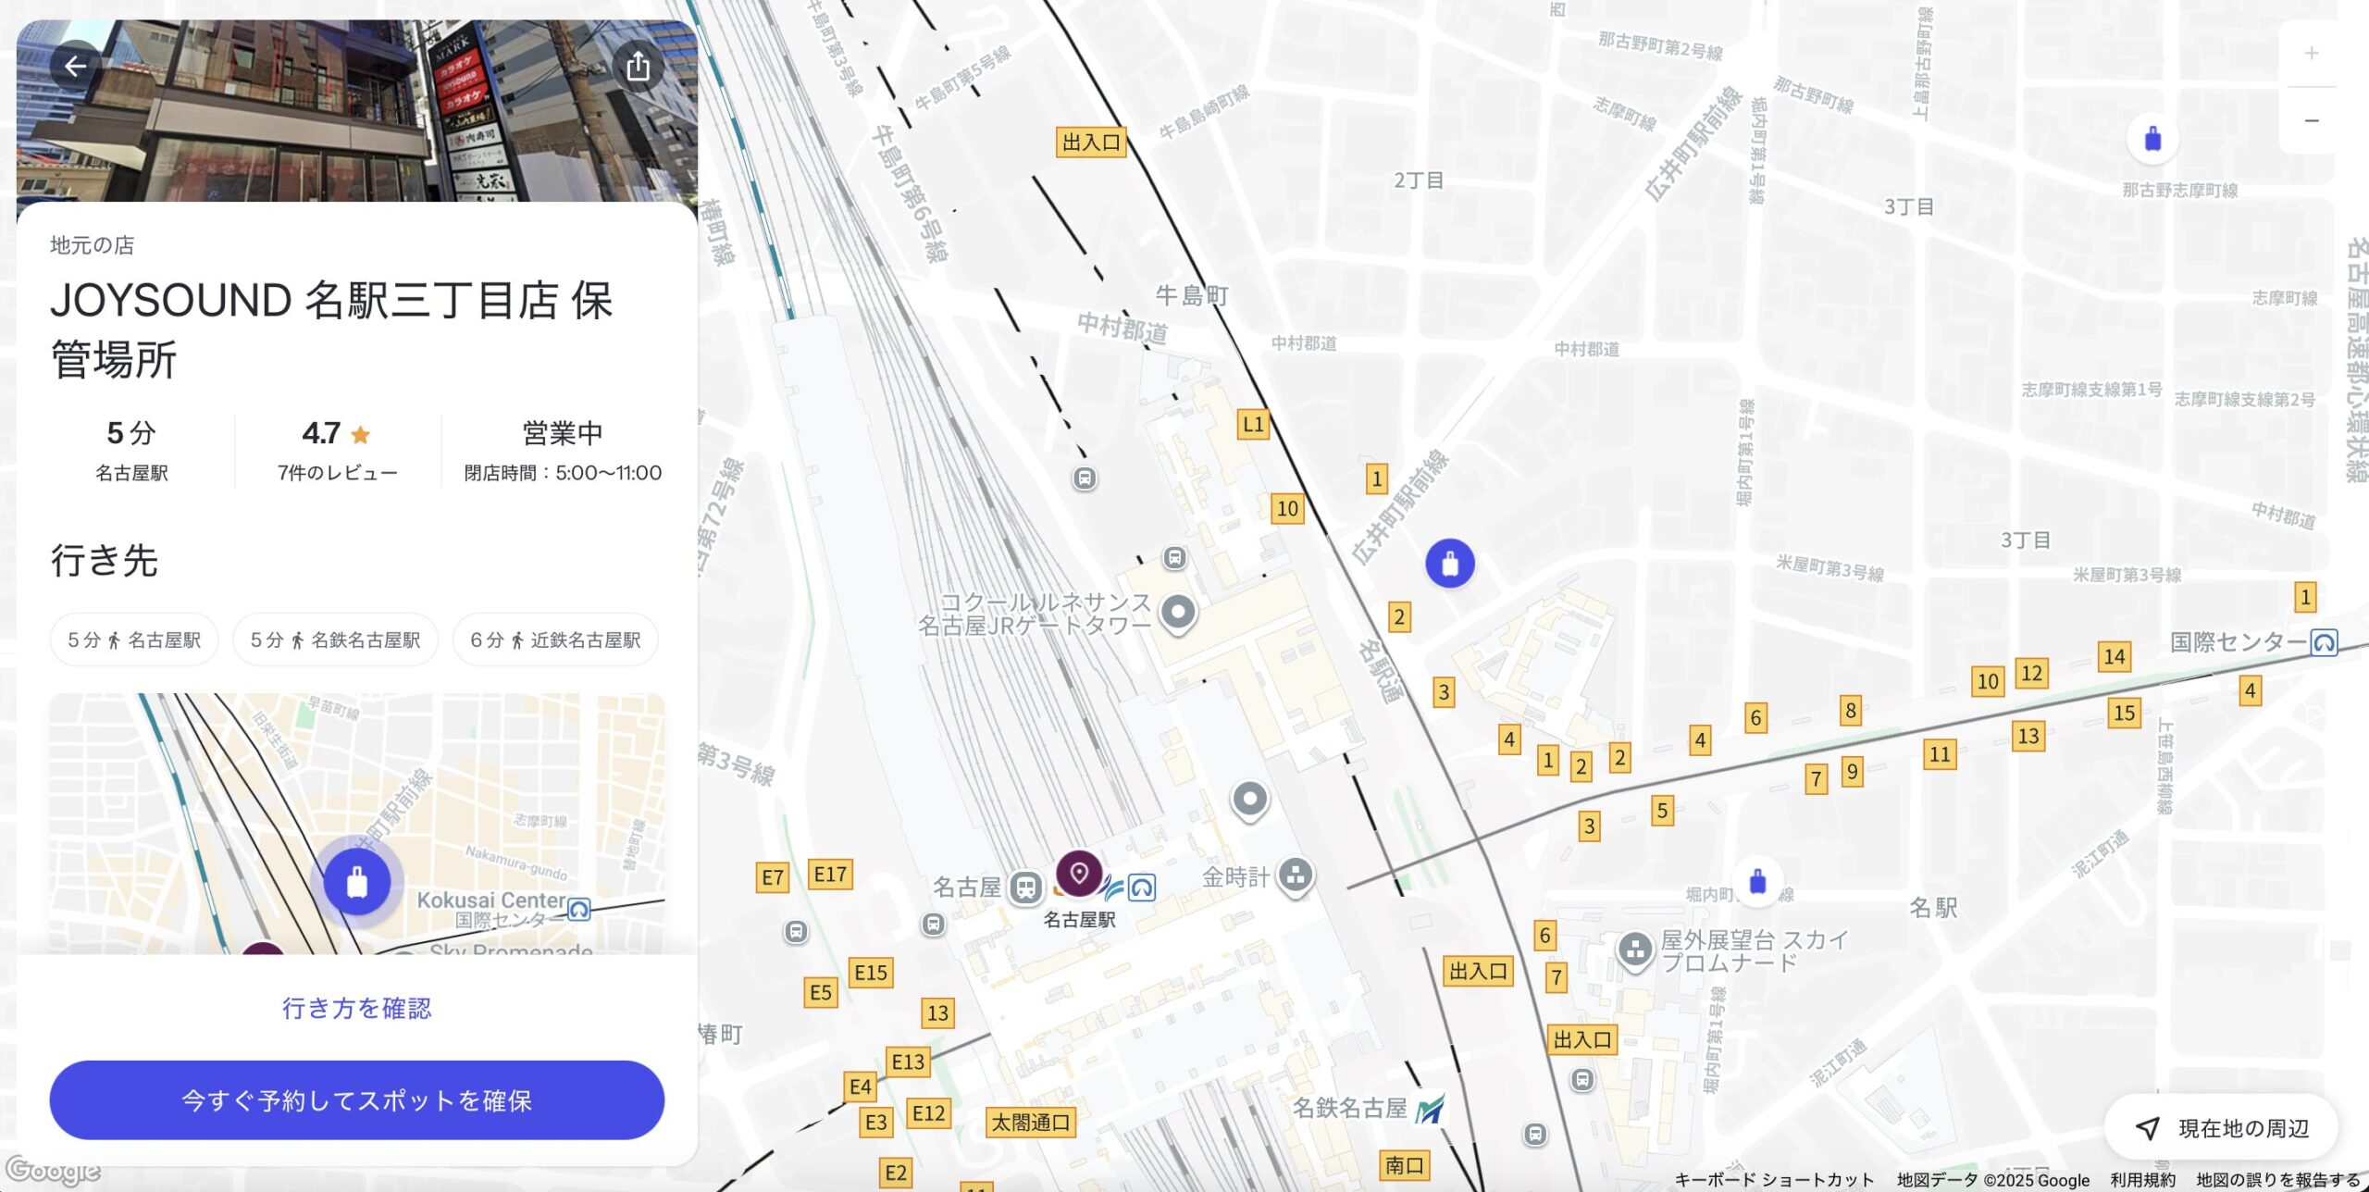Open the 屋外展望台 スカイプロムナード marker
This screenshot has width=2369, height=1192.
point(1635,950)
